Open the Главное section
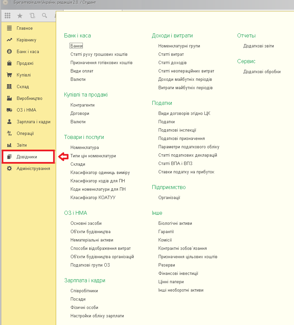The width and height of the screenshot is (294, 325). coord(25,28)
